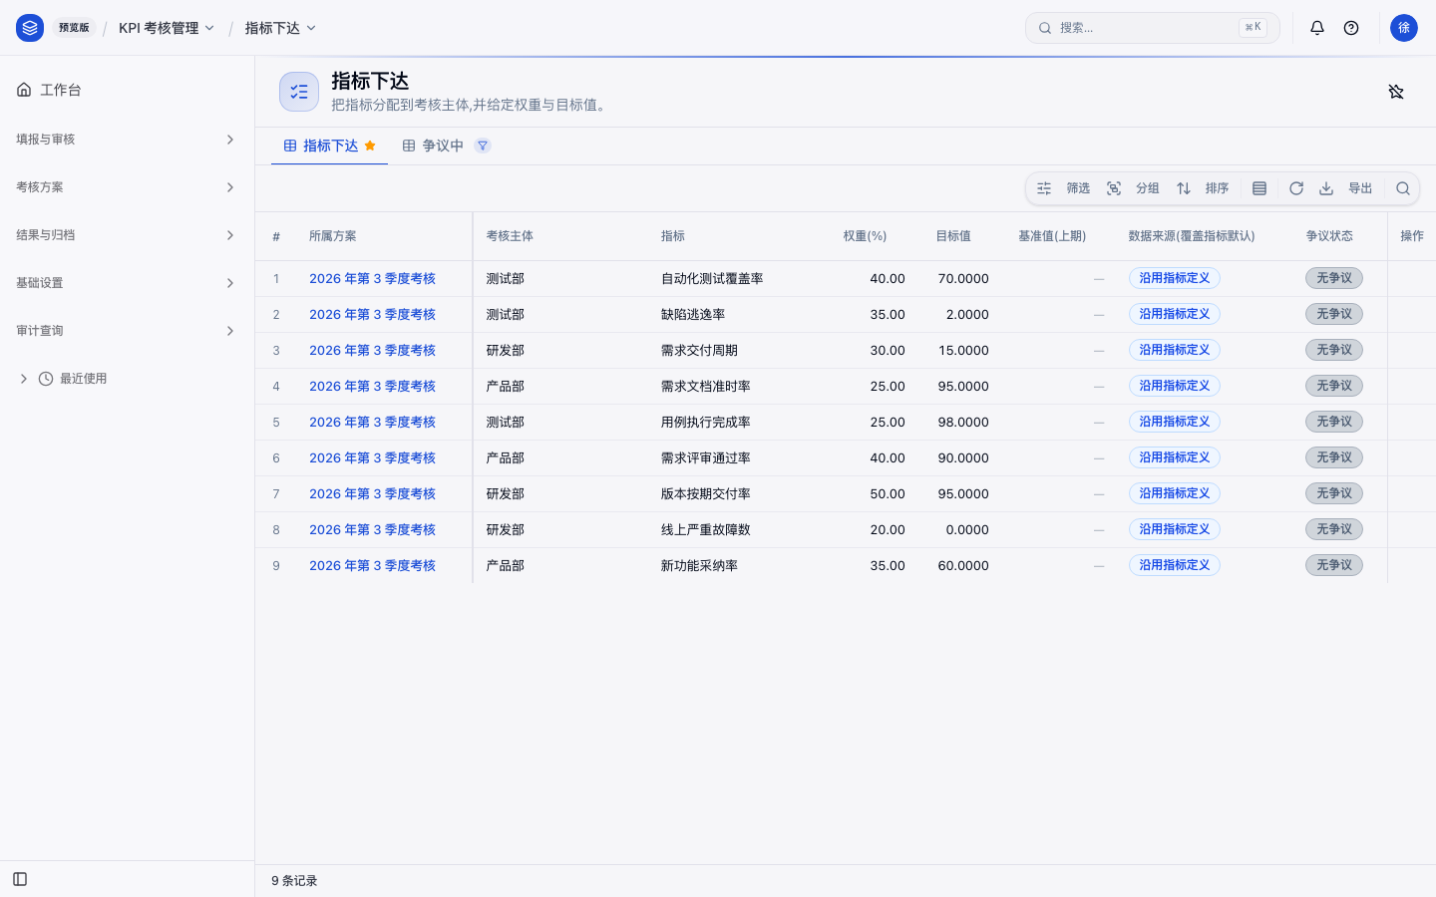
Task: Click the 9 条记录 record count
Action: pyautogui.click(x=294, y=881)
